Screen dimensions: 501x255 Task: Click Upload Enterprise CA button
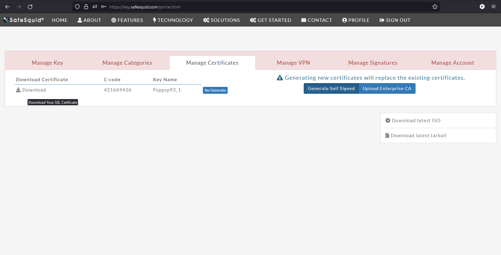[x=387, y=88]
